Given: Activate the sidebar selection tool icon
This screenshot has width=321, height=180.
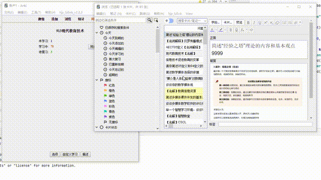Looking at the screenshot, I should coord(156,20).
